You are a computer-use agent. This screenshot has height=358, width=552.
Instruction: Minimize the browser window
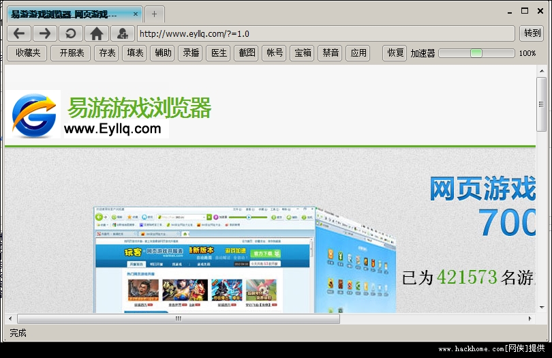[509, 12]
